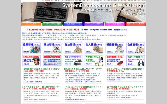The width and height of the screenshot is (167, 104).
Task: Click the カタログダウンロード link
Action: tap(93, 82)
